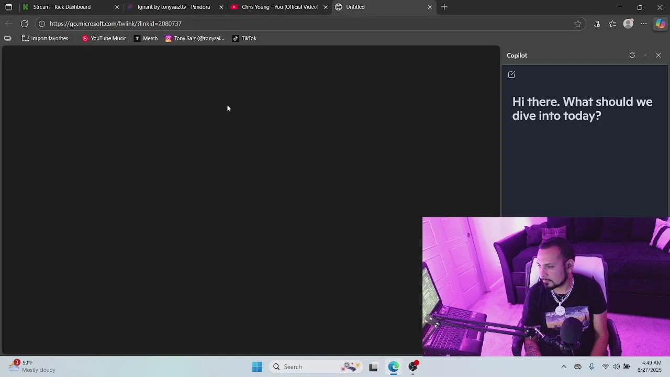Open a new tab with plus button
The width and height of the screenshot is (670, 377).
(444, 7)
